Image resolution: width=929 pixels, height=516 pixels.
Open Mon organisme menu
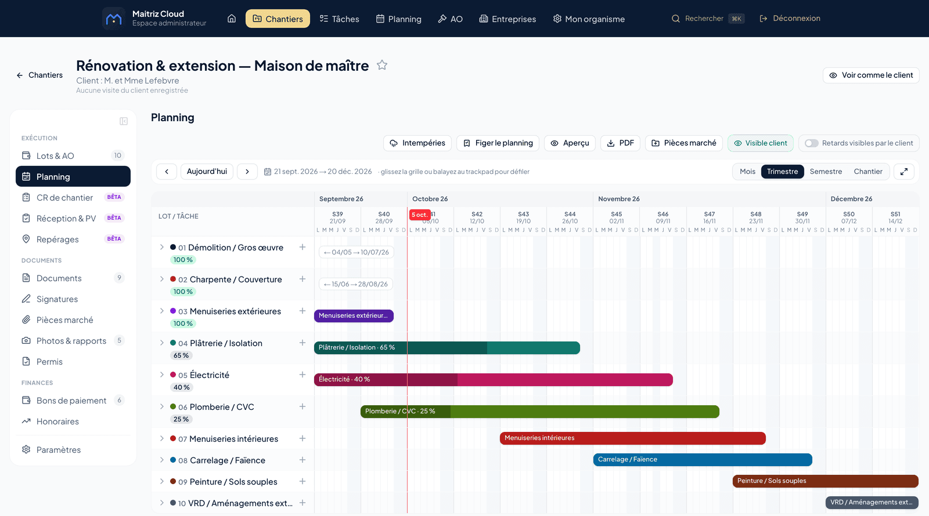click(589, 19)
